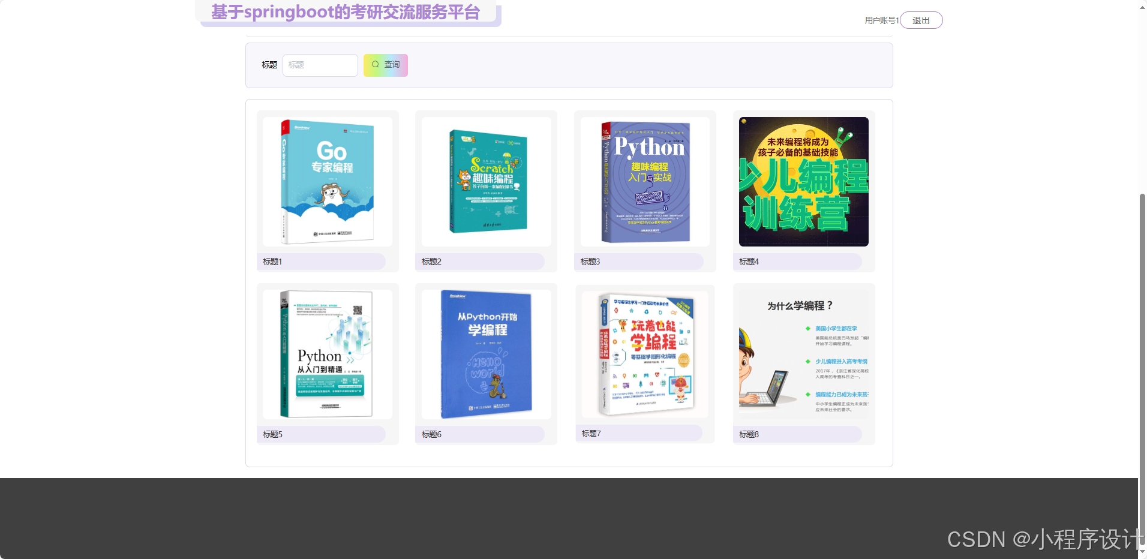Open the 少儿编程训练营 poster image
The width and height of the screenshot is (1147, 559).
(804, 182)
